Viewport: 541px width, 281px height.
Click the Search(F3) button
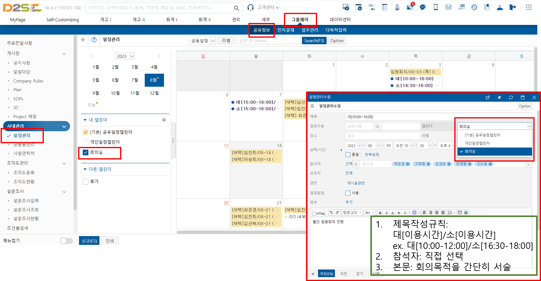(x=314, y=41)
